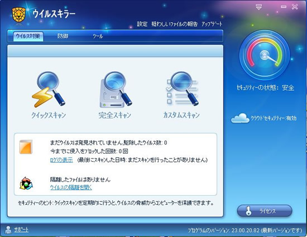Click the lion shield logo
307x237 pixels.
pyautogui.click(x=19, y=15)
